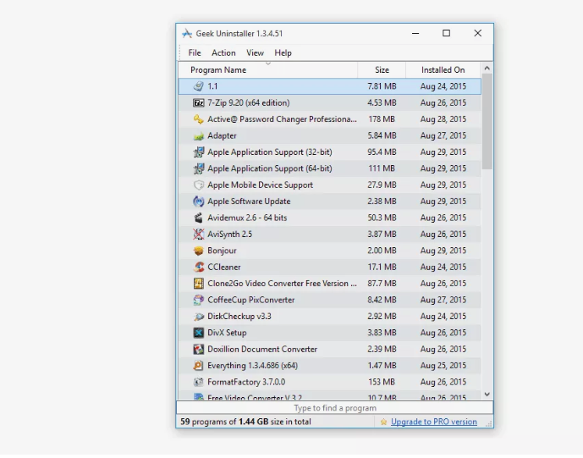Click the Everything 1.3.4.686 icon
This screenshot has height=458, width=583.
pyautogui.click(x=199, y=366)
